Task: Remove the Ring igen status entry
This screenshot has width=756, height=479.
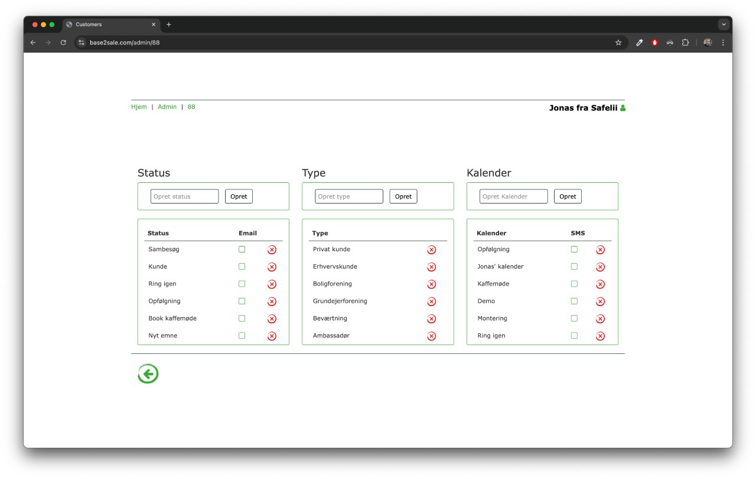Action: [272, 284]
